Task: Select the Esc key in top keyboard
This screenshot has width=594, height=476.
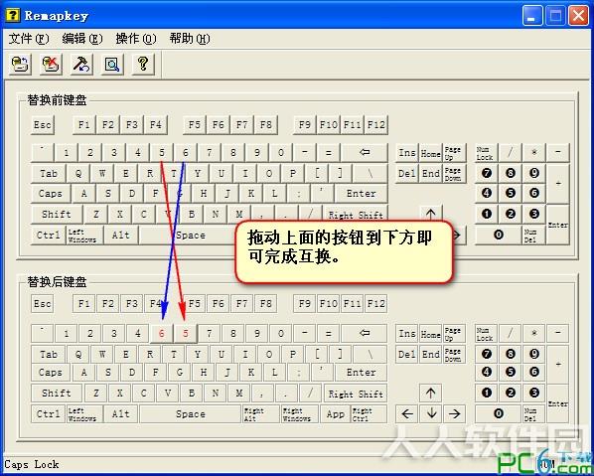Action: pos(43,125)
